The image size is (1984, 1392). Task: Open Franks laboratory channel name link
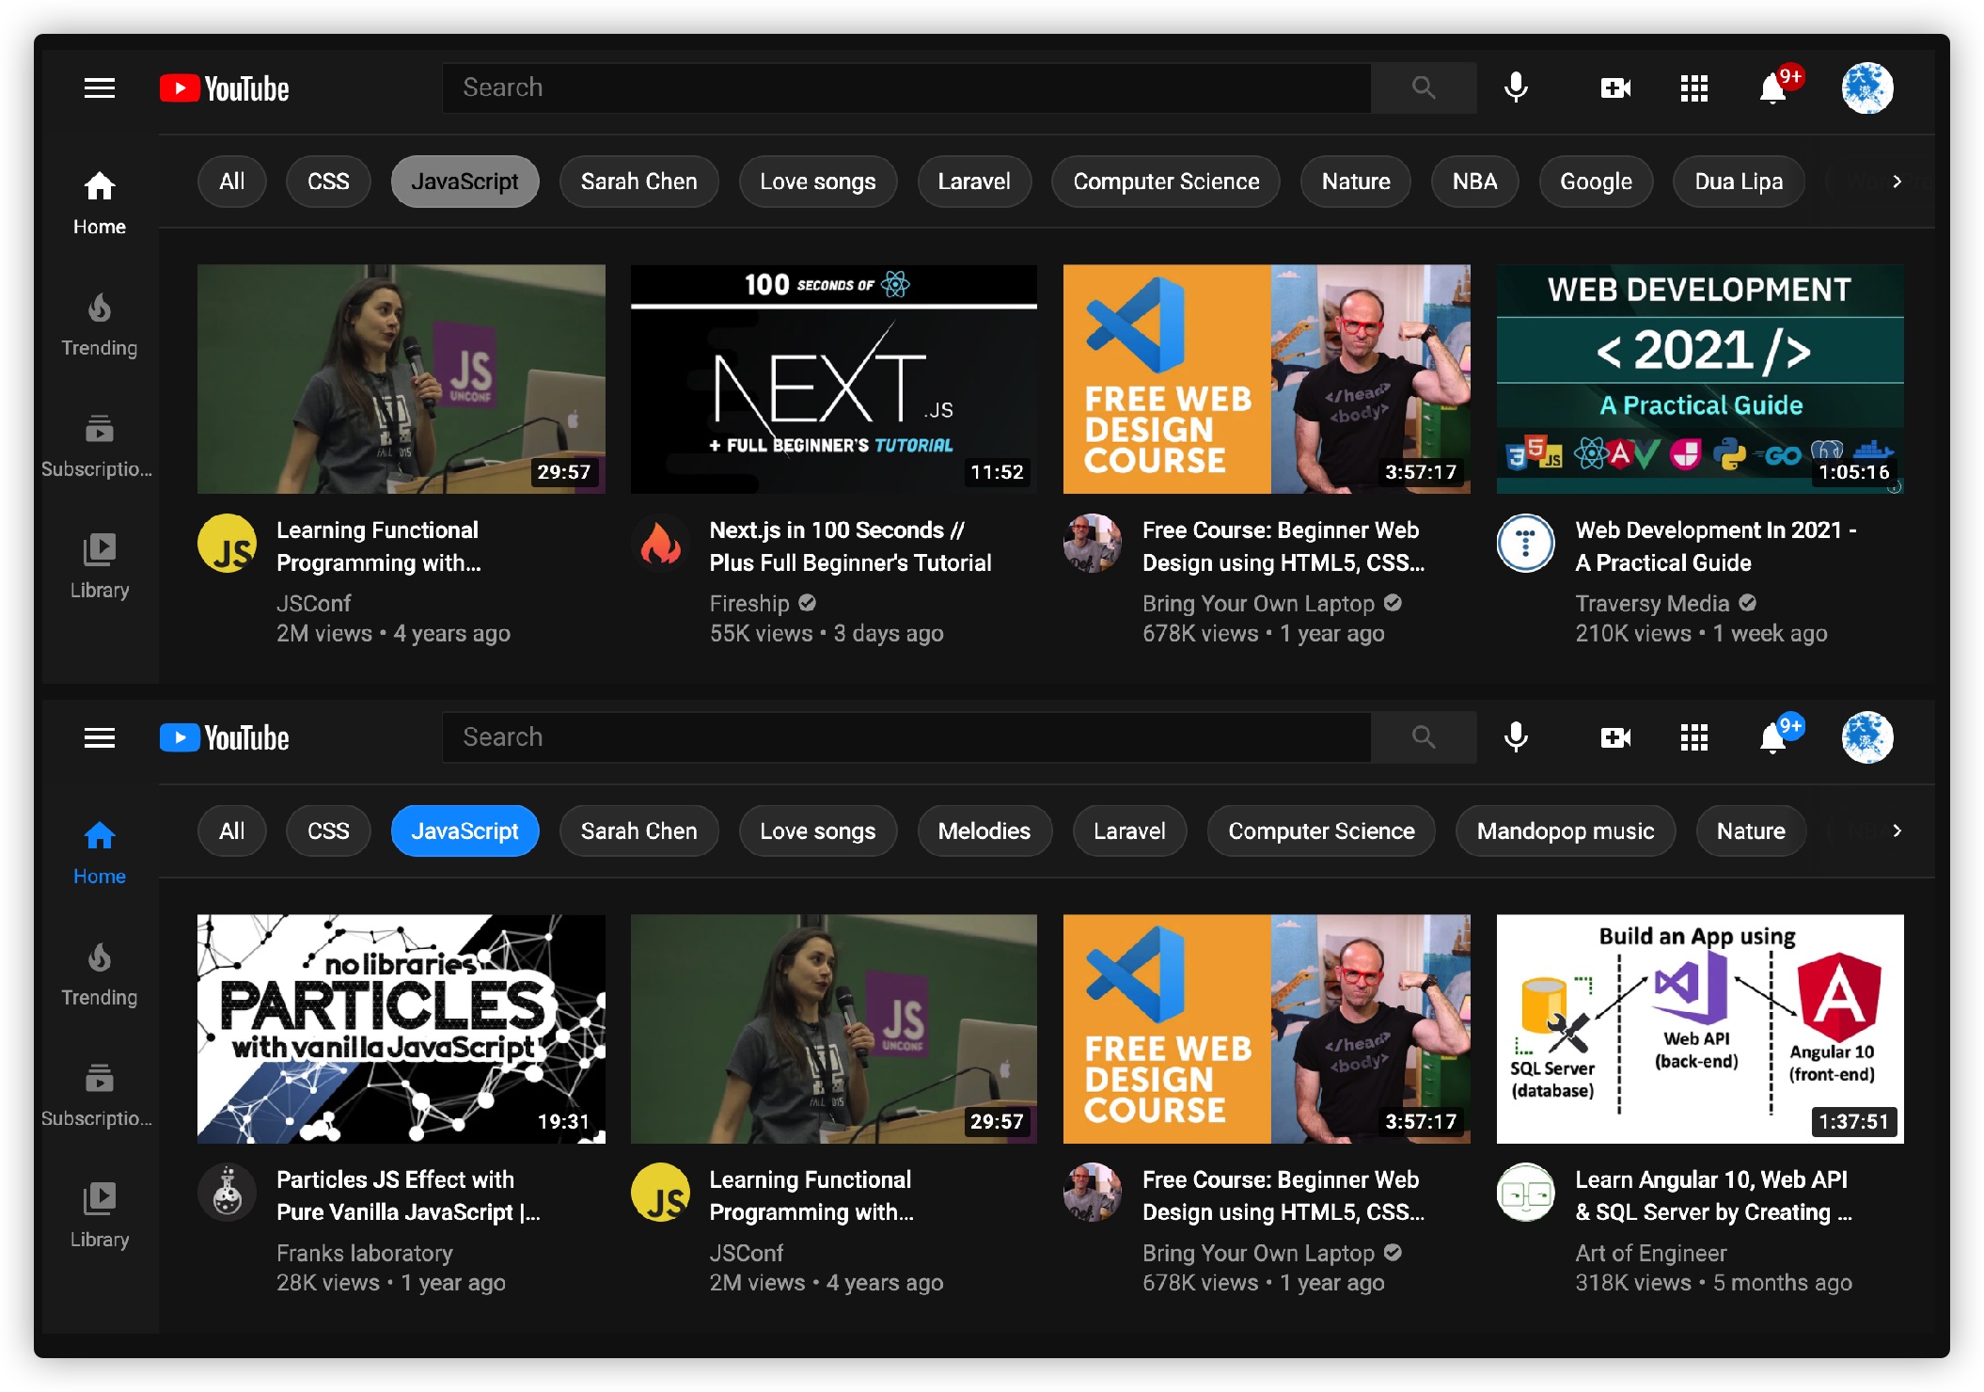pos(365,1254)
